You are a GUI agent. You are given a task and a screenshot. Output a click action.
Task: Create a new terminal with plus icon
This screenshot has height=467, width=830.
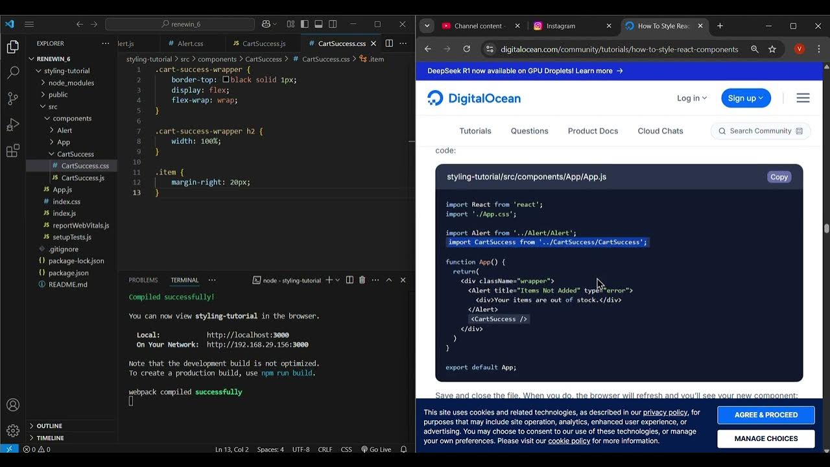point(329,280)
